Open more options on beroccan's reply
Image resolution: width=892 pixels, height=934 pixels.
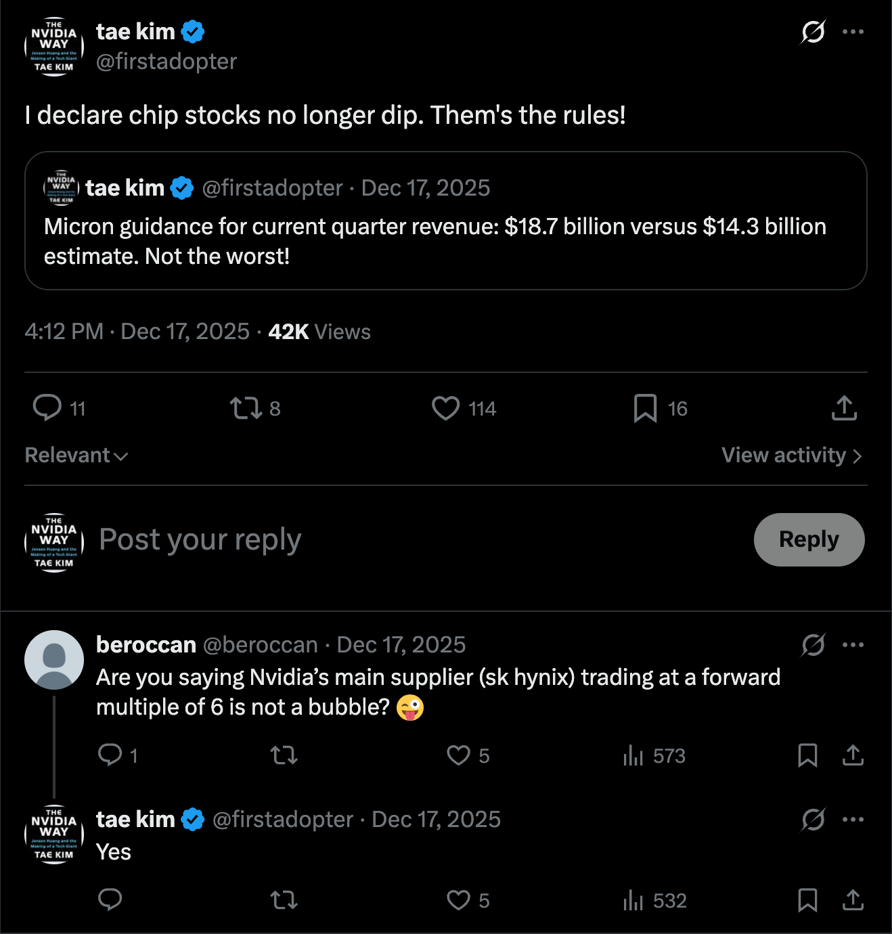point(853,645)
